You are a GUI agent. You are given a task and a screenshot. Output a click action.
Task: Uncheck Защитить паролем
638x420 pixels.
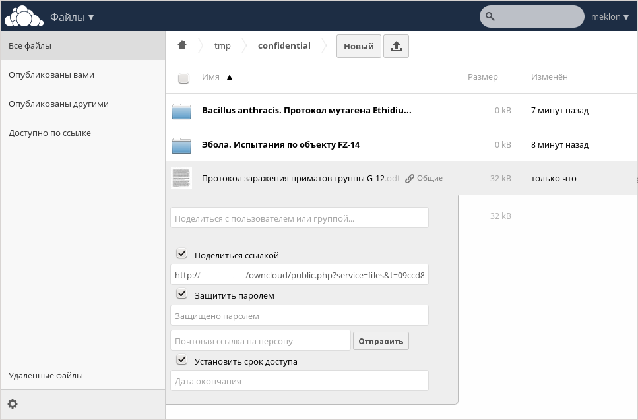(x=181, y=293)
